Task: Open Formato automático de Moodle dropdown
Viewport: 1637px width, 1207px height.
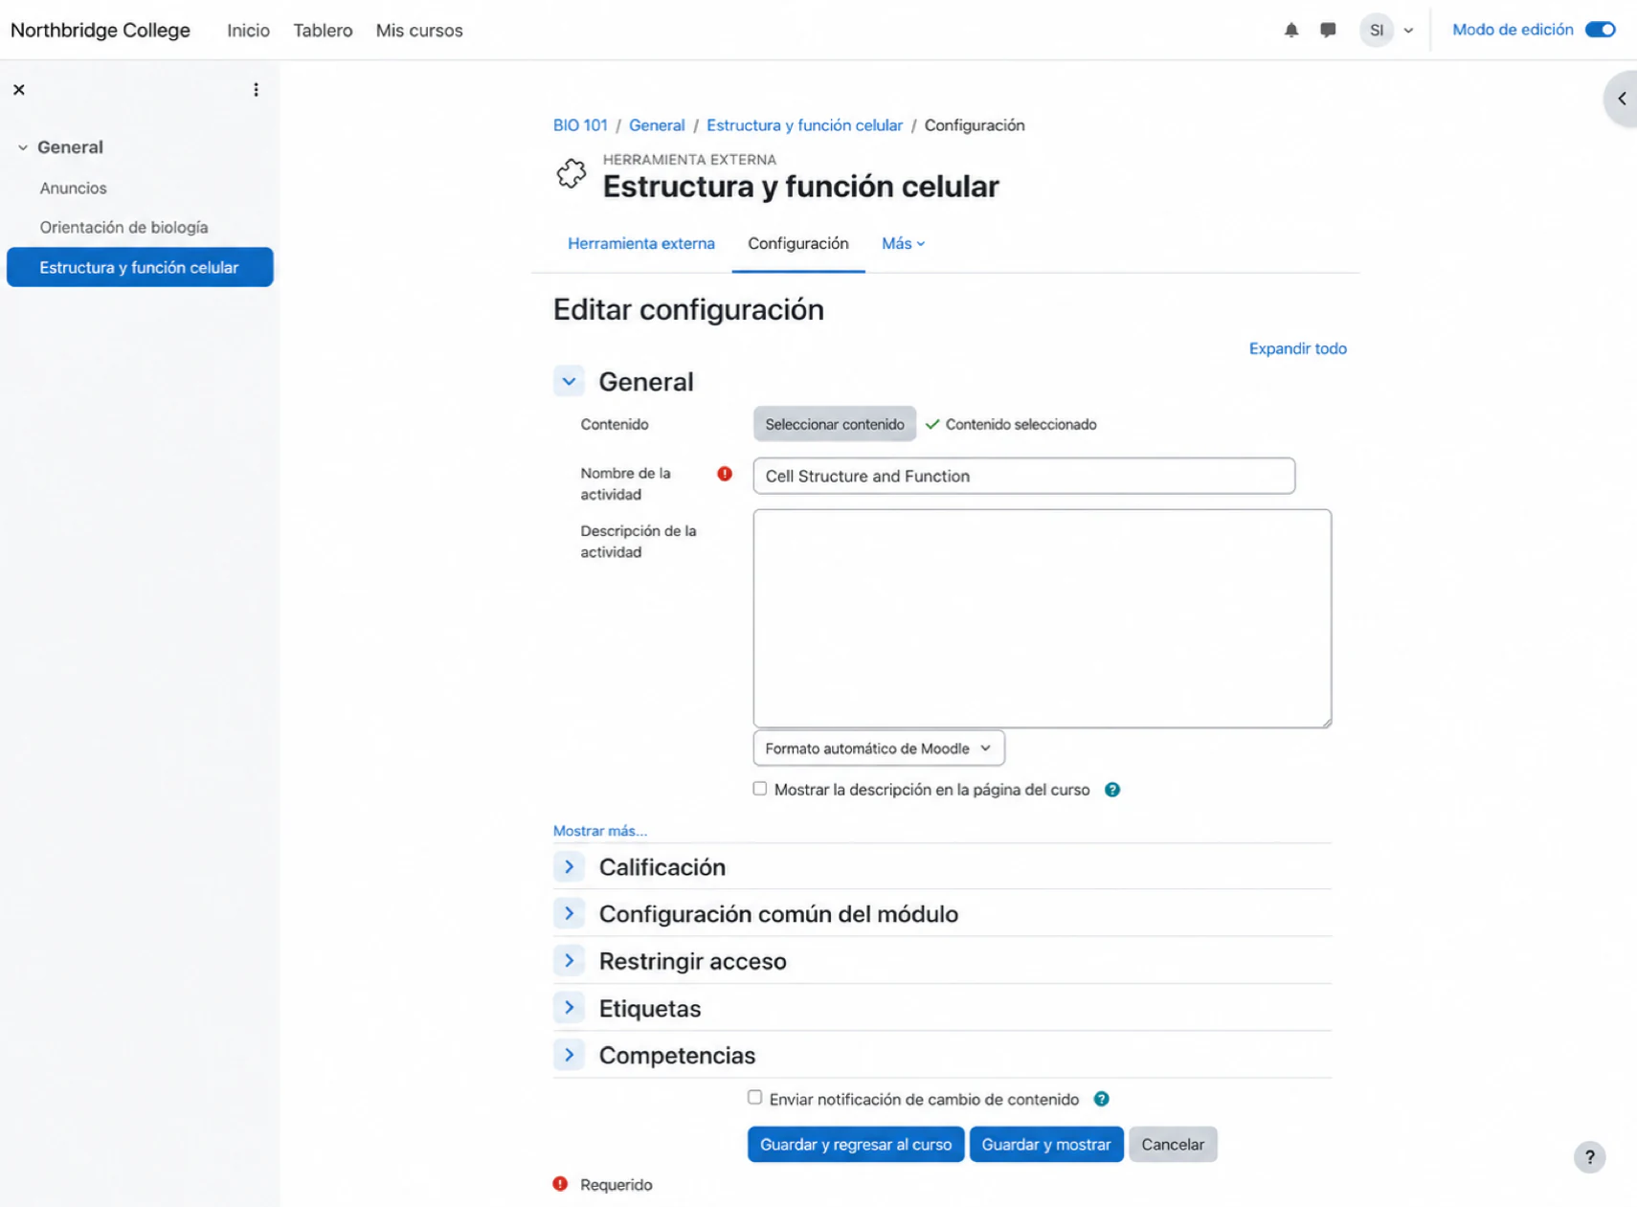Action: click(878, 749)
